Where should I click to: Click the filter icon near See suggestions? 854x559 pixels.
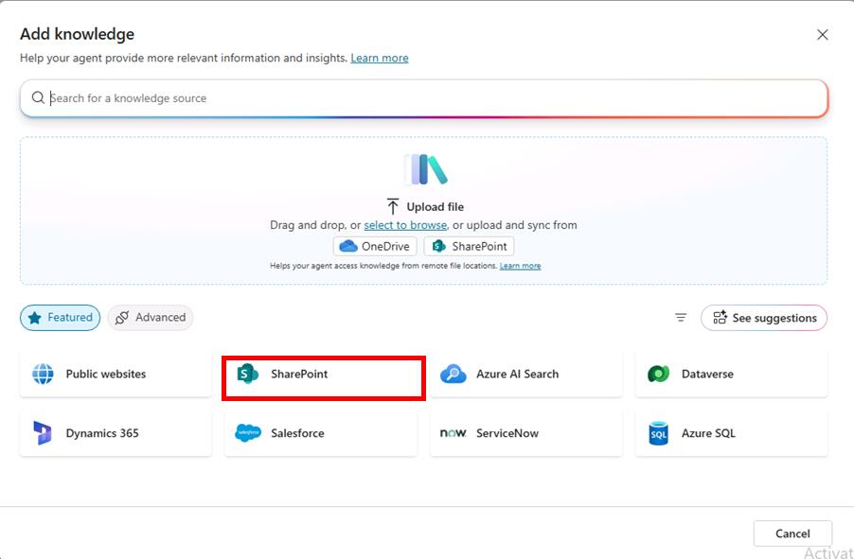pos(681,317)
